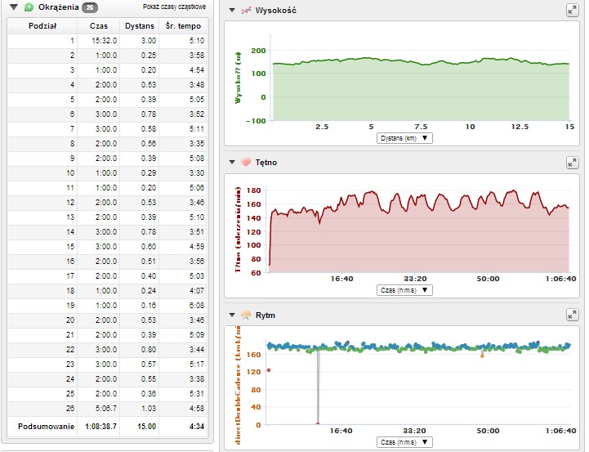Select lap 1 time 15:32.0
This screenshot has width=589, height=452.
(104, 41)
